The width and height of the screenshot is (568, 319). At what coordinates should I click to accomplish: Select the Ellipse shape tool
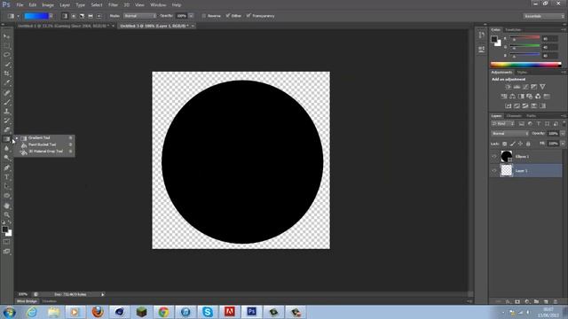click(6, 196)
